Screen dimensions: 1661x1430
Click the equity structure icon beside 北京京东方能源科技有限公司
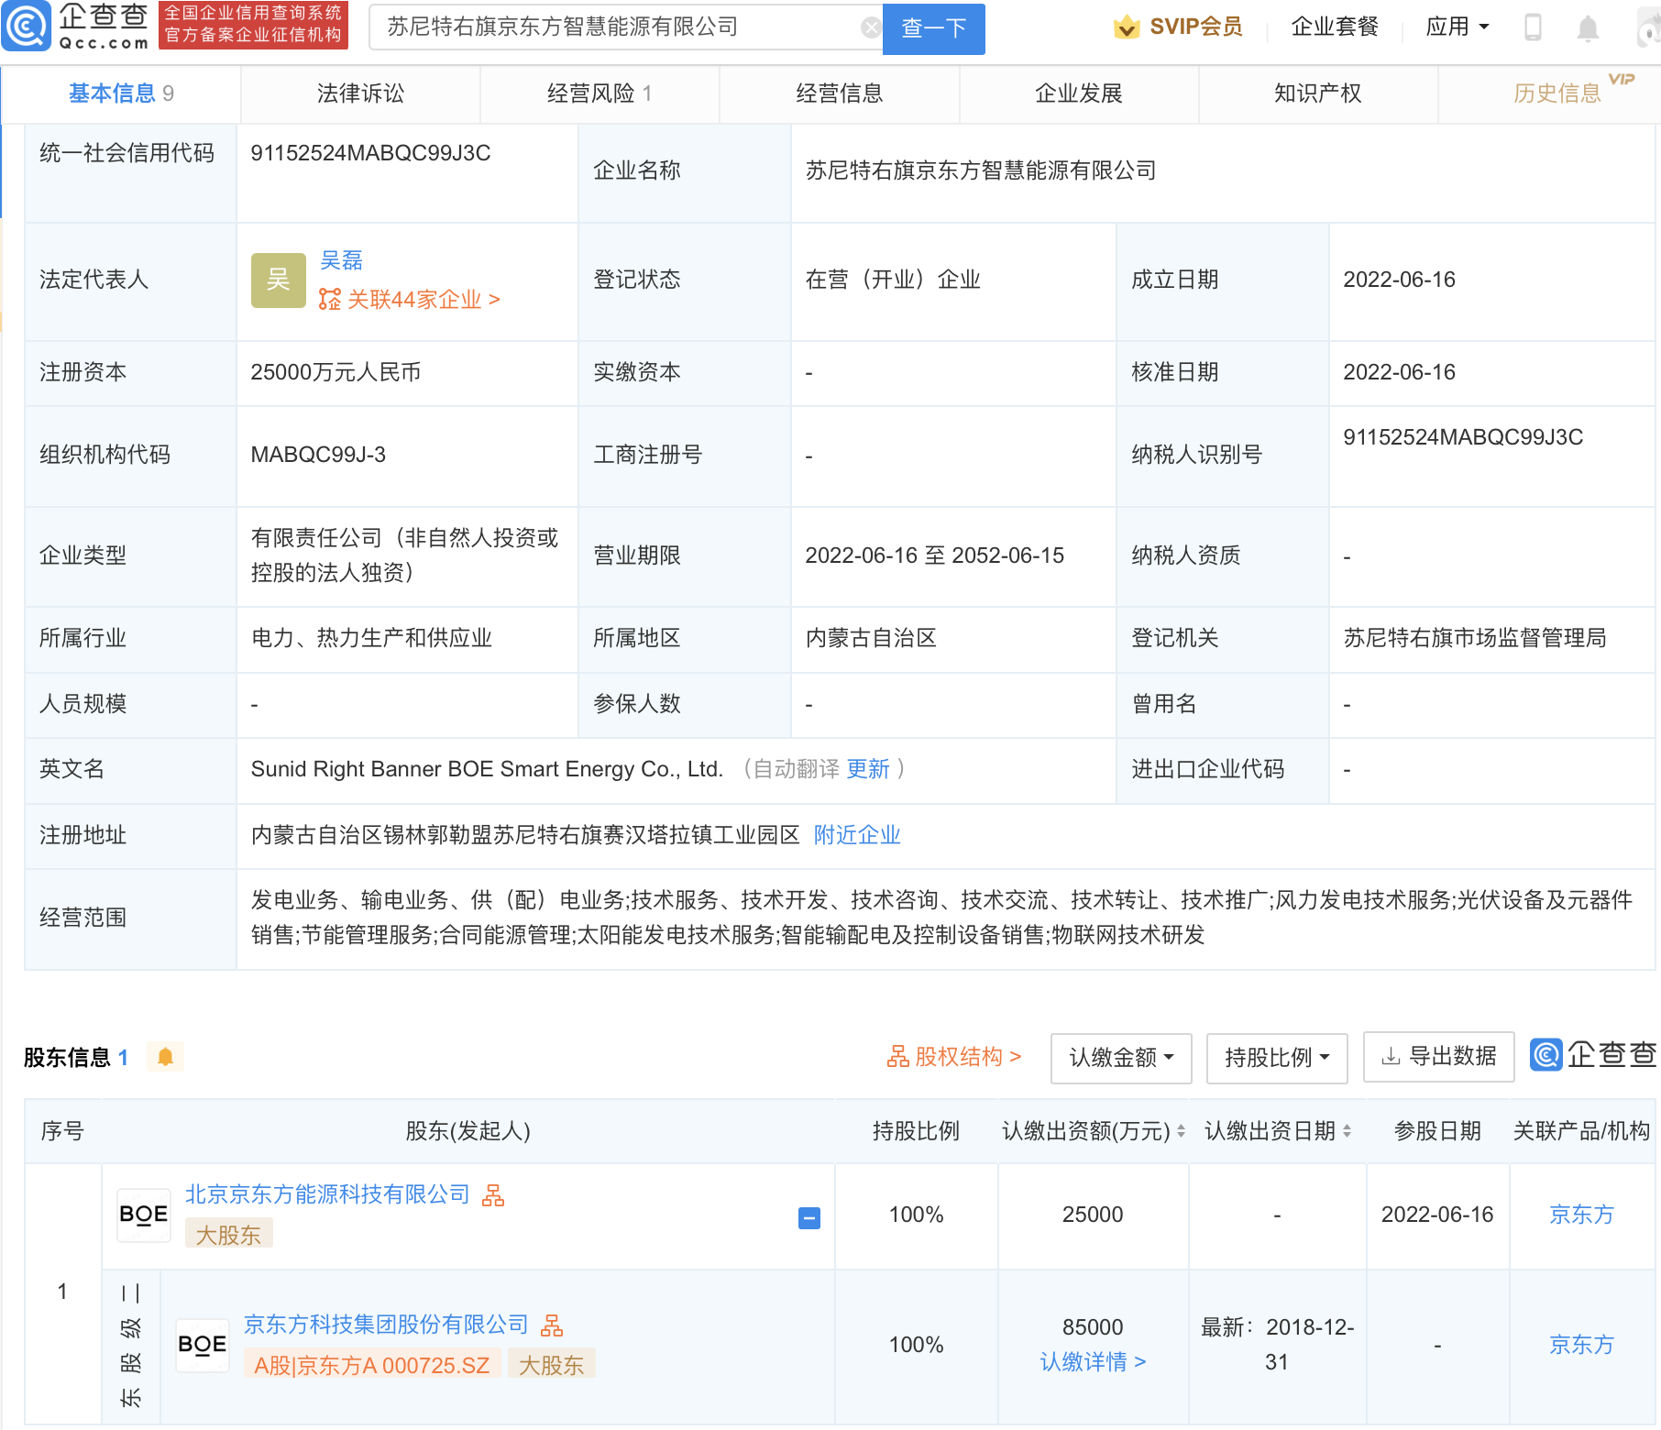coord(493,1195)
